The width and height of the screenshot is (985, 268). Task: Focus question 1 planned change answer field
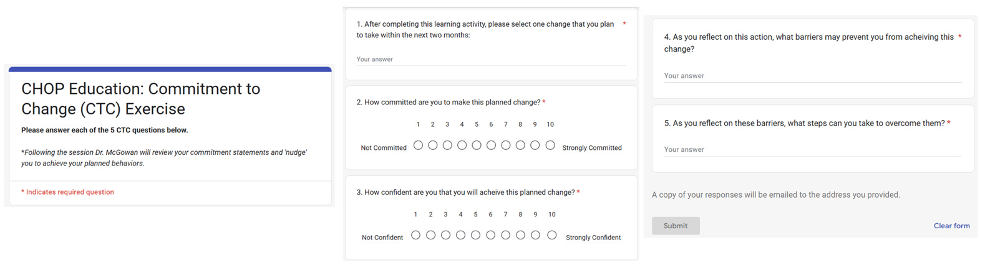(x=491, y=60)
